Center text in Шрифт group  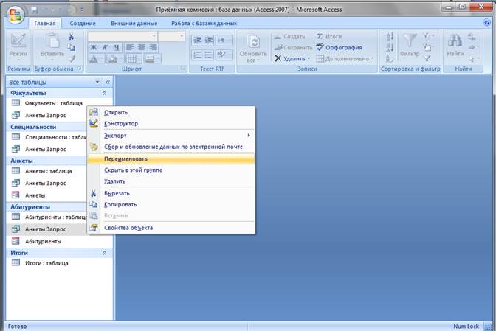coord(142,47)
